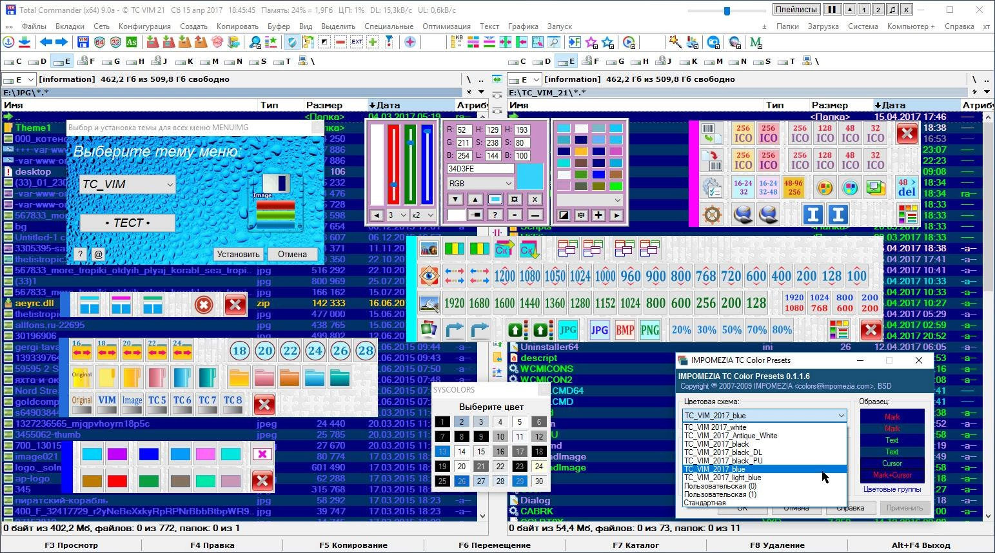Open the x2 multiplier dropdown in color sliders
Viewport: 995px width, 553px height.
tap(423, 215)
